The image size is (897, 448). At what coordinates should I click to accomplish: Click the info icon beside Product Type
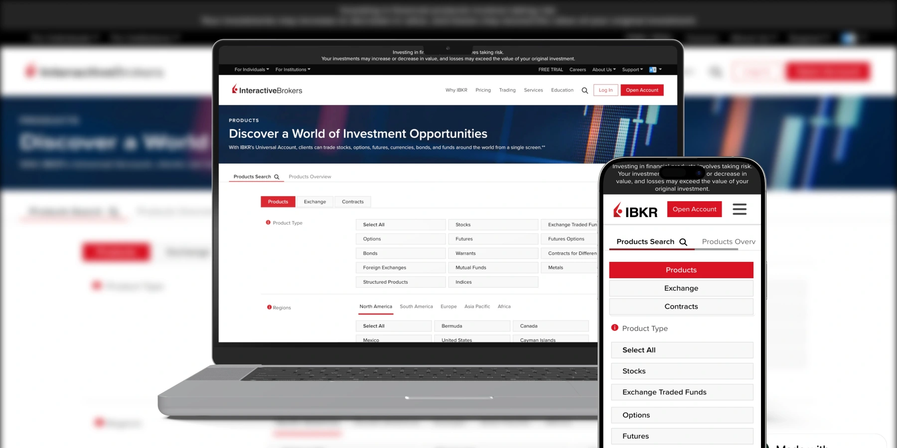[x=269, y=223]
